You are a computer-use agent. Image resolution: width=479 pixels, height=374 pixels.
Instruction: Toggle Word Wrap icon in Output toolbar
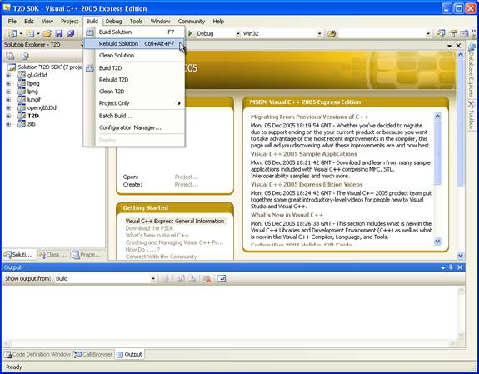click(222, 278)
